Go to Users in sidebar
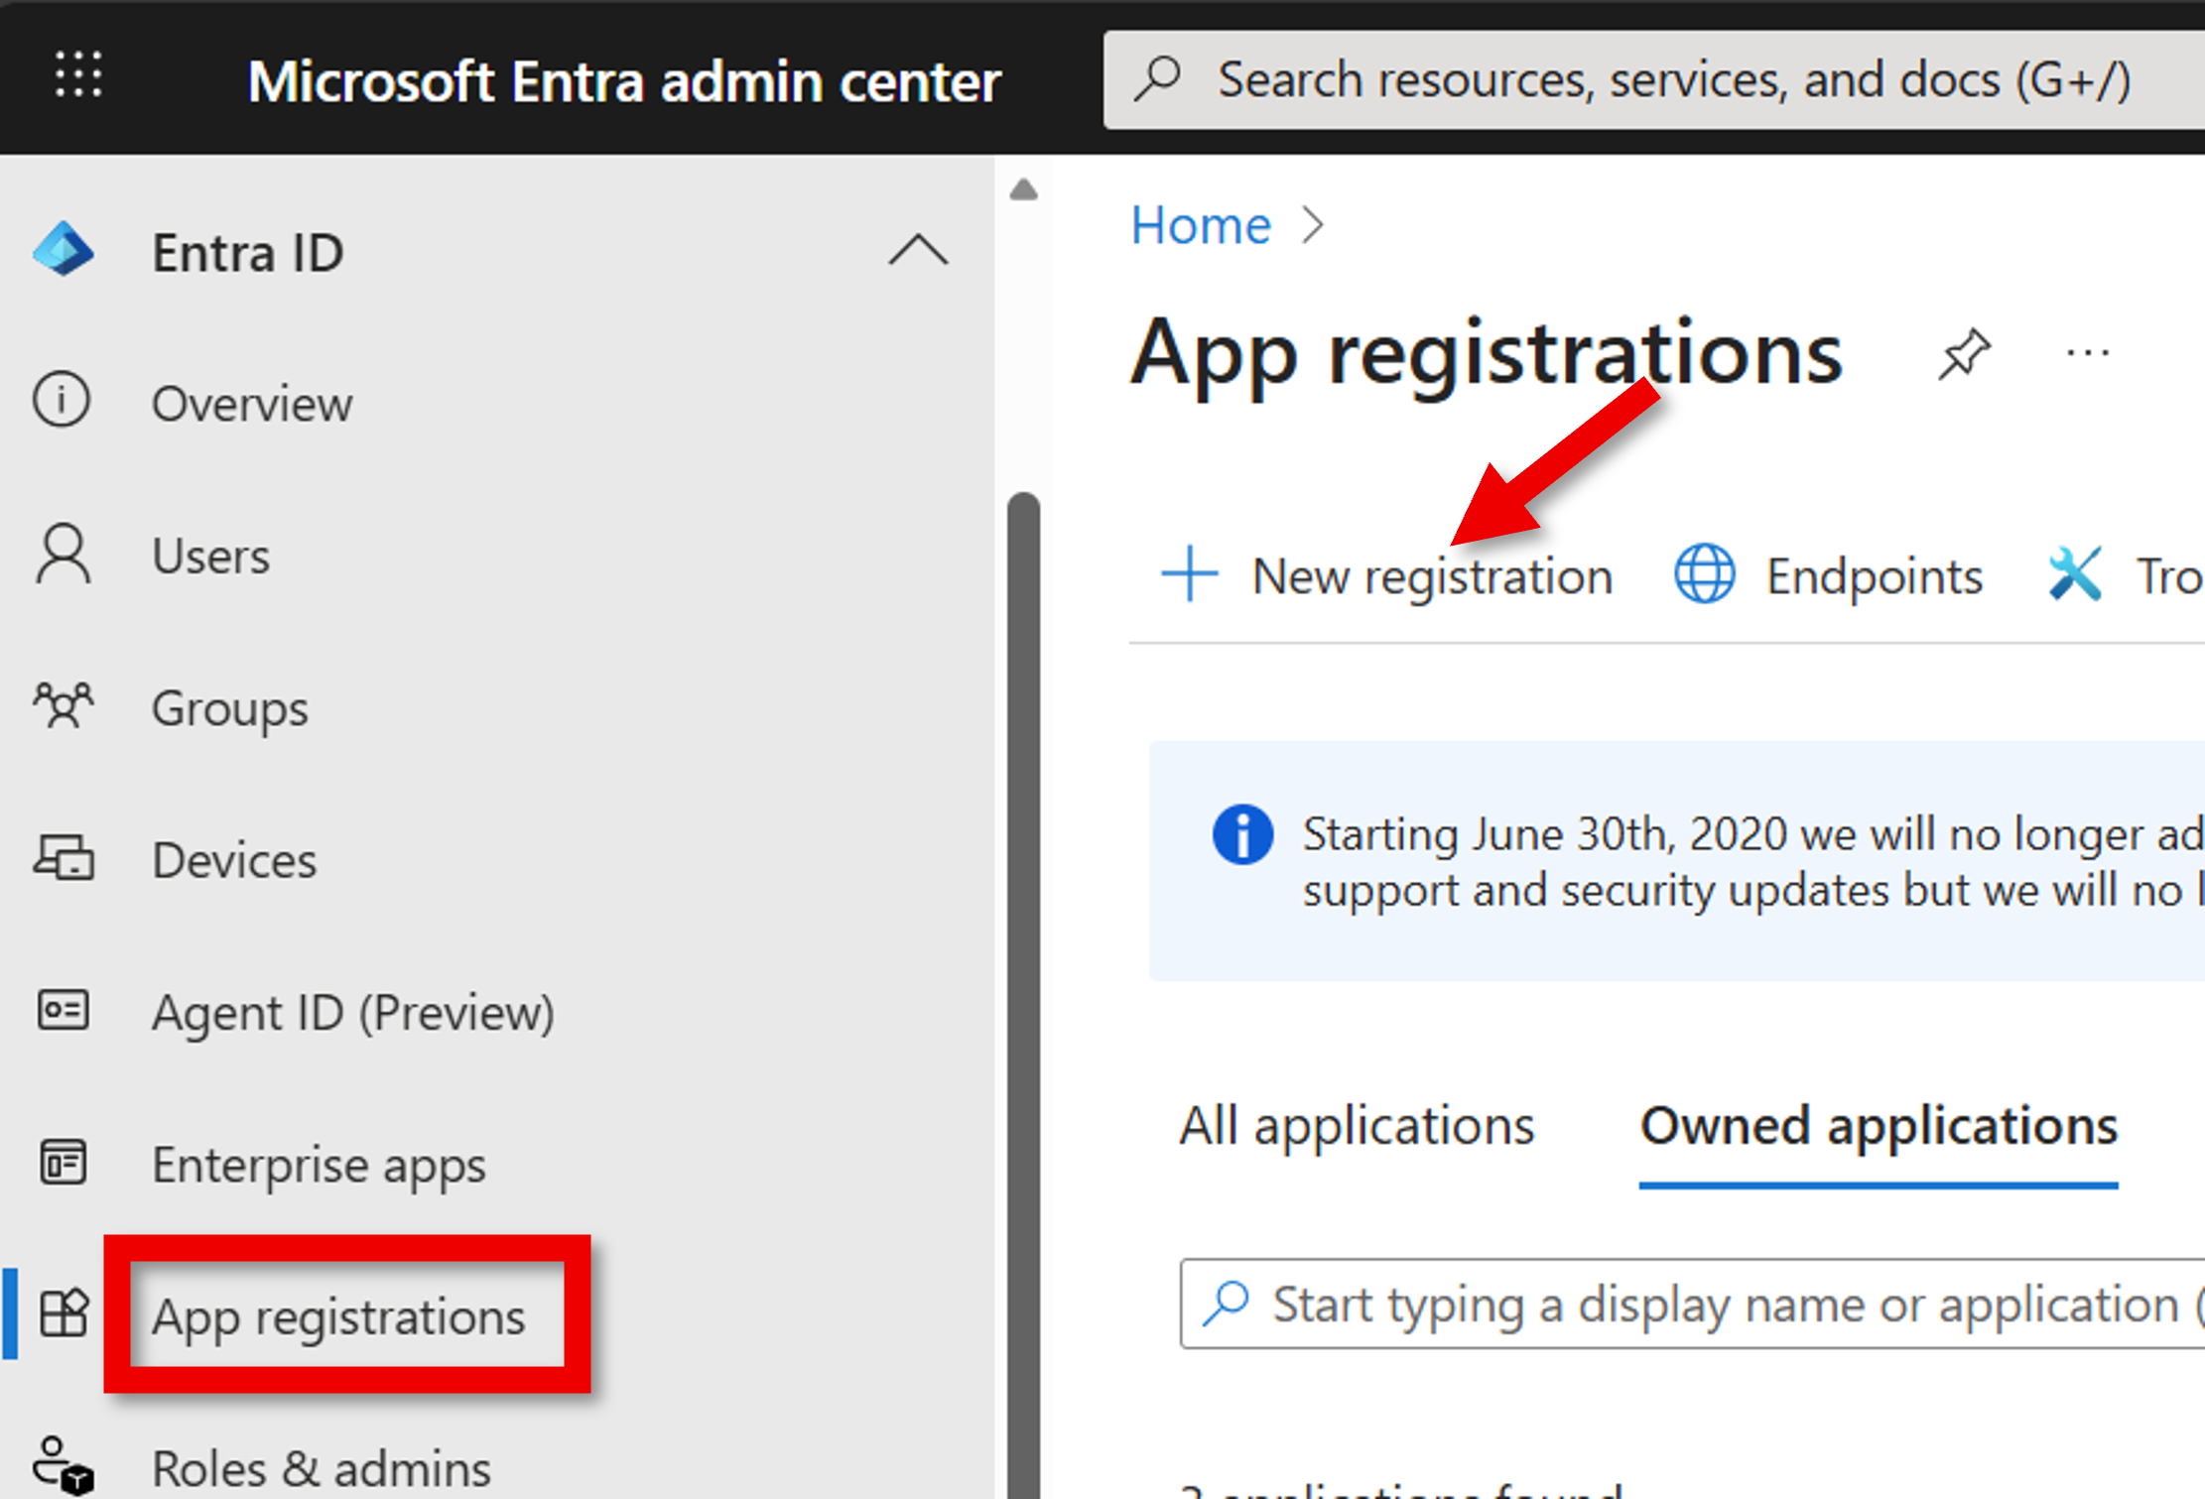This screenshot has width=2205, height=1499. pos(210,556)
